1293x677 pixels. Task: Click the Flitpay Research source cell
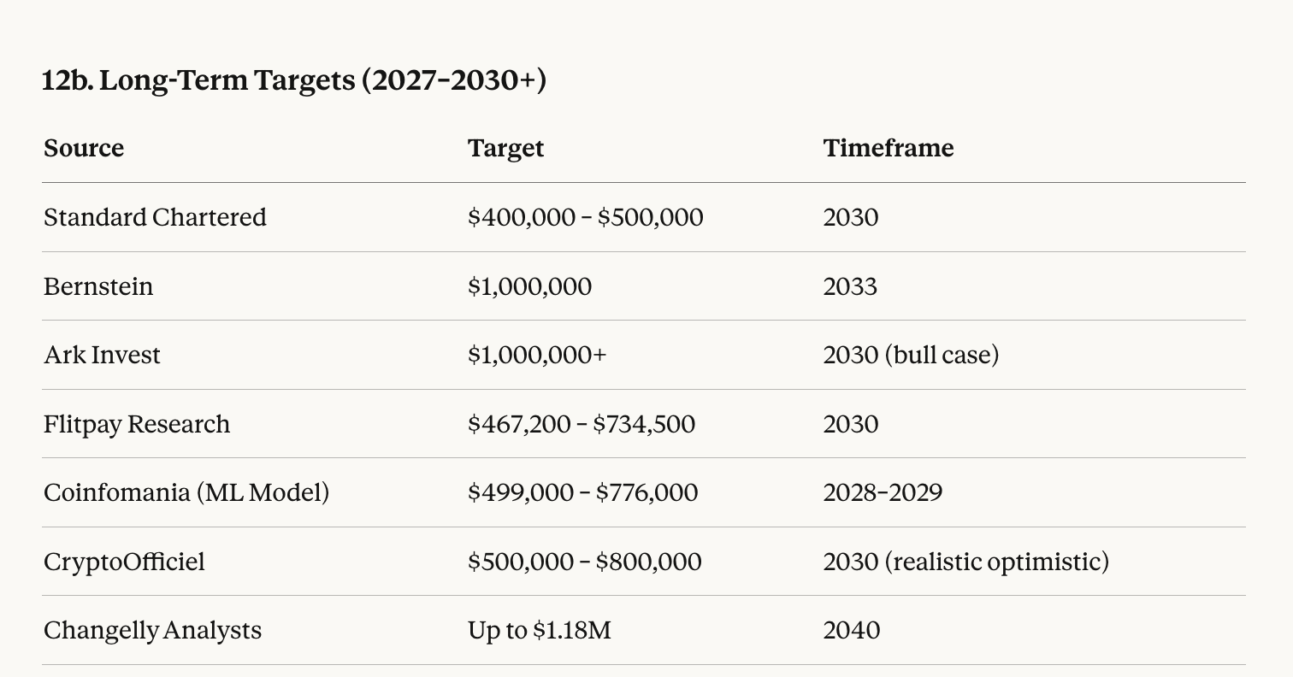pyautogui.click(x=137, y=424)
